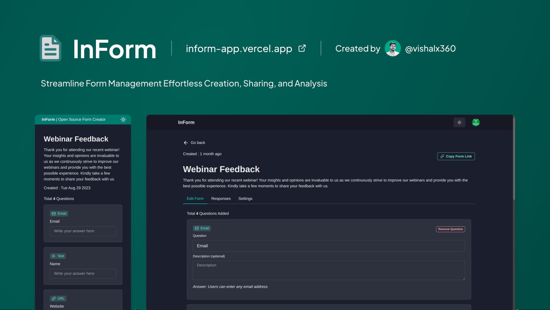Toggle light mode in the dashboard header
The image size is (550, 310).
coord(459,122)
